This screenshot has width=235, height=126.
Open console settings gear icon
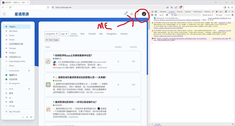[x=233, y=15]
